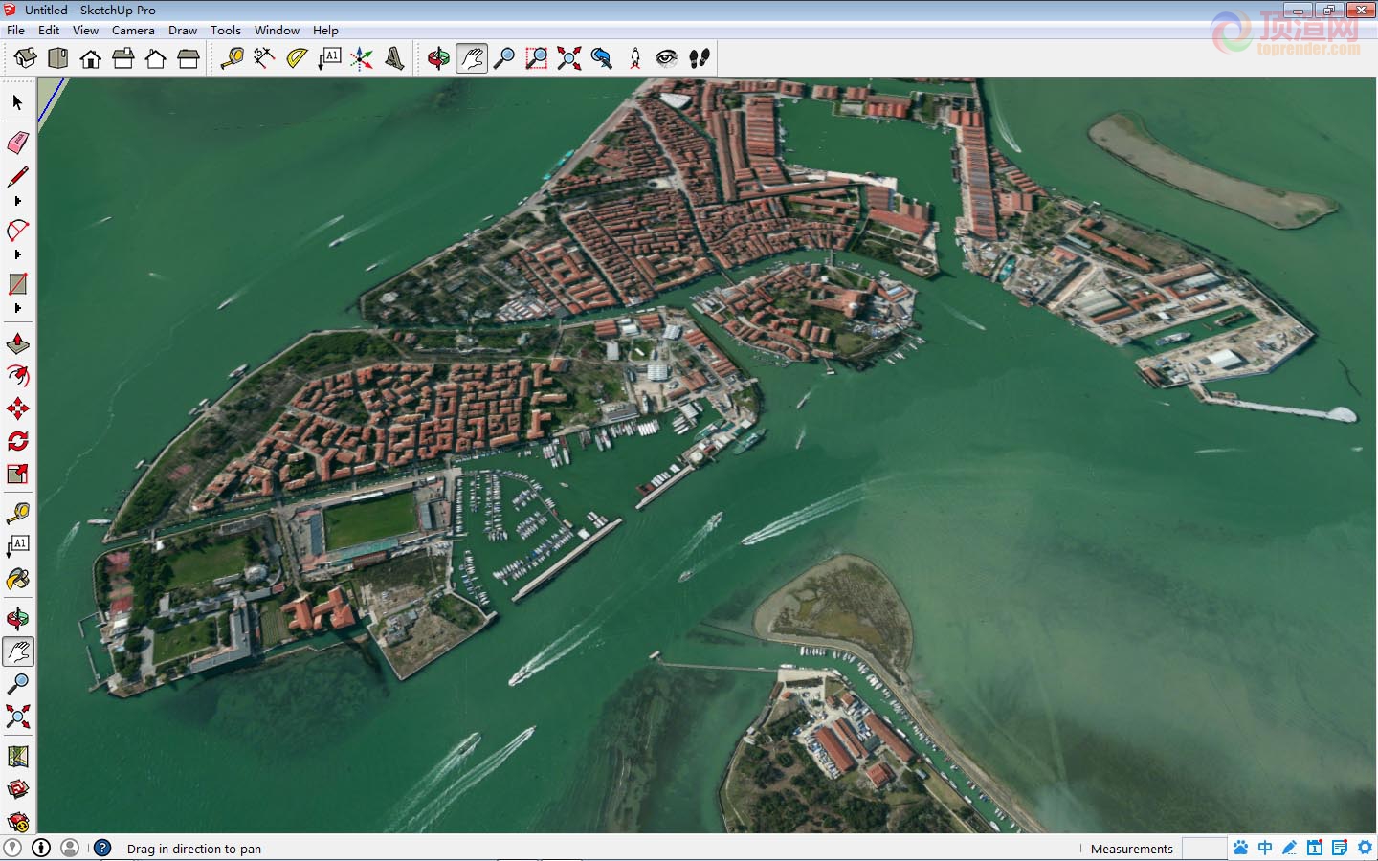
Task: Select the Push/Pull tool
Action: (18, 343)
